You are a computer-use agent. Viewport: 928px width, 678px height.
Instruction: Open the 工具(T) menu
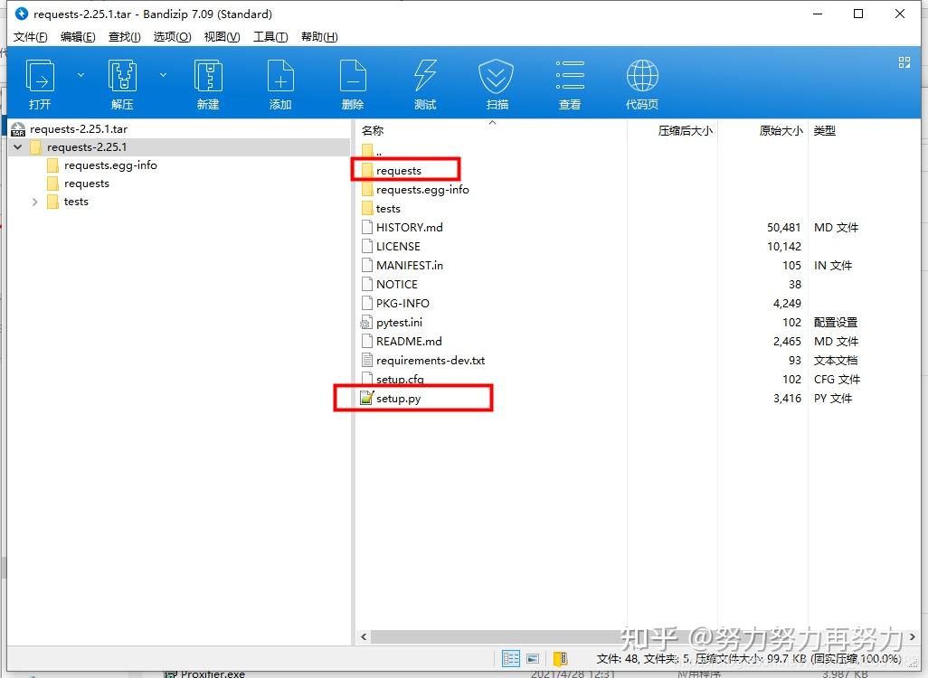click(x=270, y=37)
